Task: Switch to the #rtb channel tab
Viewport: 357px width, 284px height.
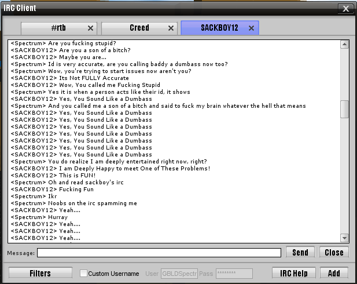Action: pyautogui.click(x=59, y=28)
